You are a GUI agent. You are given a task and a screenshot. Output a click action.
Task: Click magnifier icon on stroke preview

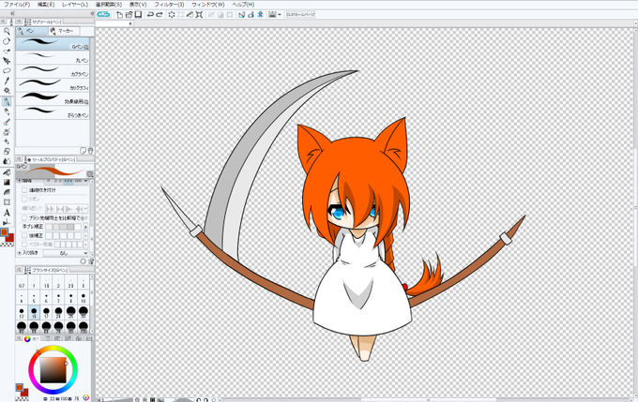pyautogui.click(x=90, y=174)
